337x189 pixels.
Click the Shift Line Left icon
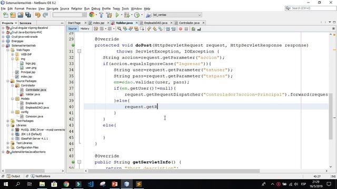click(167, 29)
